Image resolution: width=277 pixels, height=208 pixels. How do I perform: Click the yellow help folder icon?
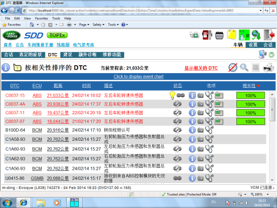point(18,68)
